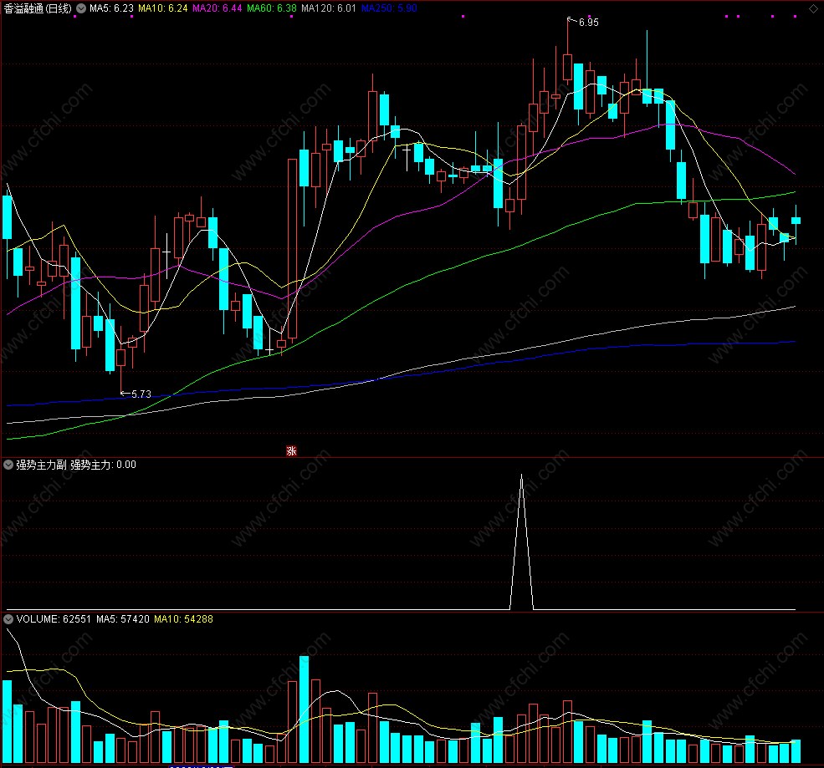The width and height of the screenshot is (824, 768).
Task: Click the volume MA10: 54288 label
Action: coord(183,619)
